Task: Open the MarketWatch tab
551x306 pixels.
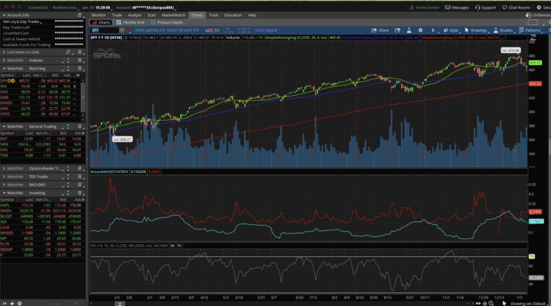Action: [x=171, y=14]
